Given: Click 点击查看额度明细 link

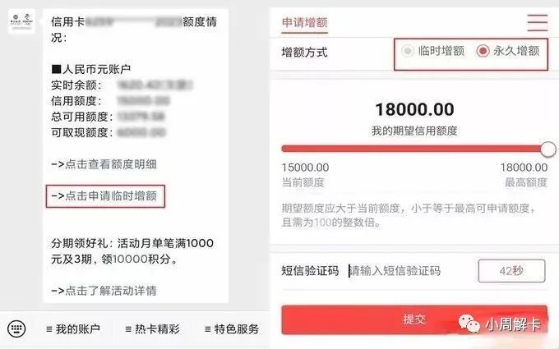Looking at the screenshot, I should click(104, 164).
